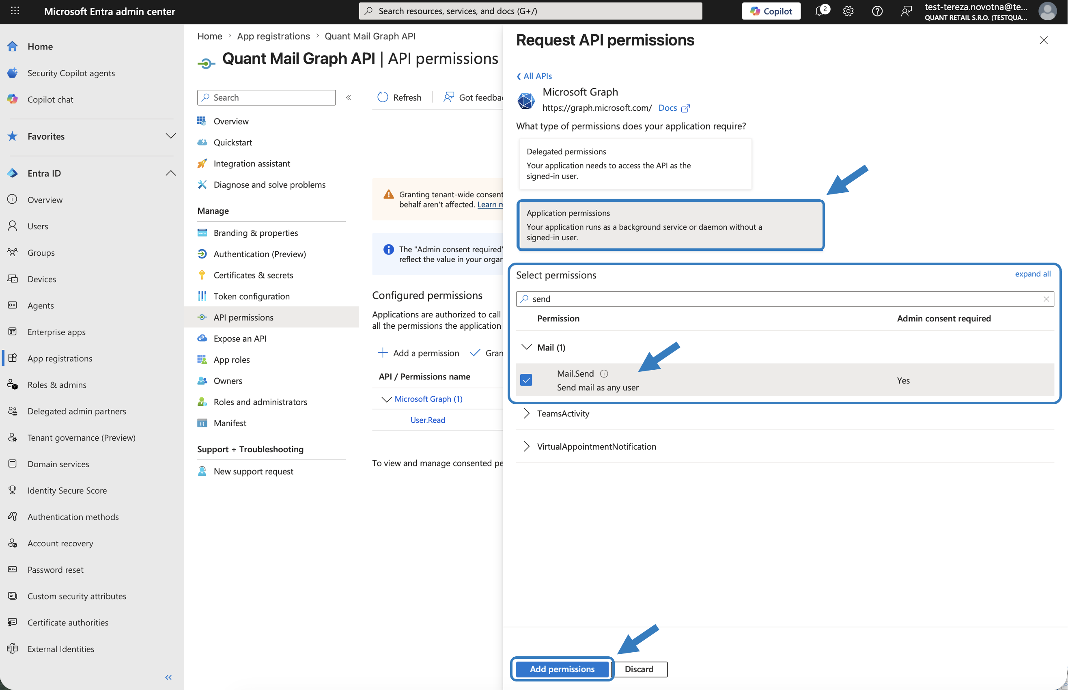This screenshot has height=690, width=1068.
Task: Go back to All APIs
Action: (534, 76)
